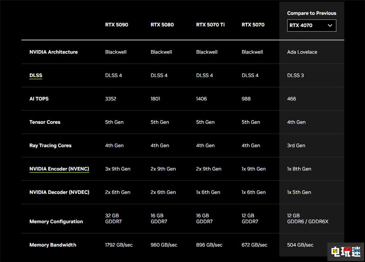The image size is (365, 262).
Task: Open the RTX 4070 comparison dropdown
Action: (x=311, y=26)
